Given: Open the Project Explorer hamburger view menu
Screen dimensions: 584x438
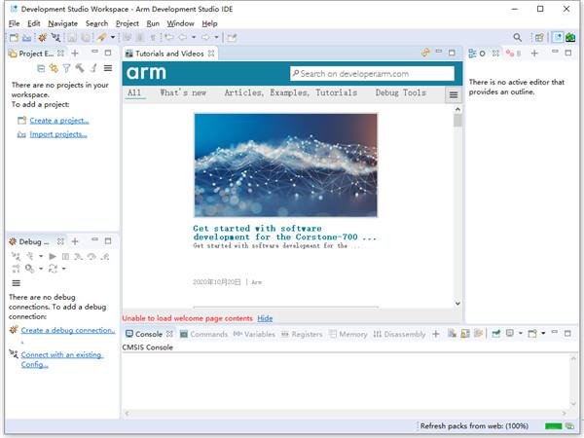Looking at the screenshot, I should click(107, 68).
